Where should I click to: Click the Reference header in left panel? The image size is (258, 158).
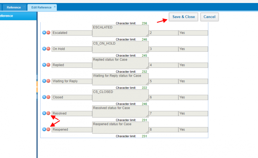point(18,16)
